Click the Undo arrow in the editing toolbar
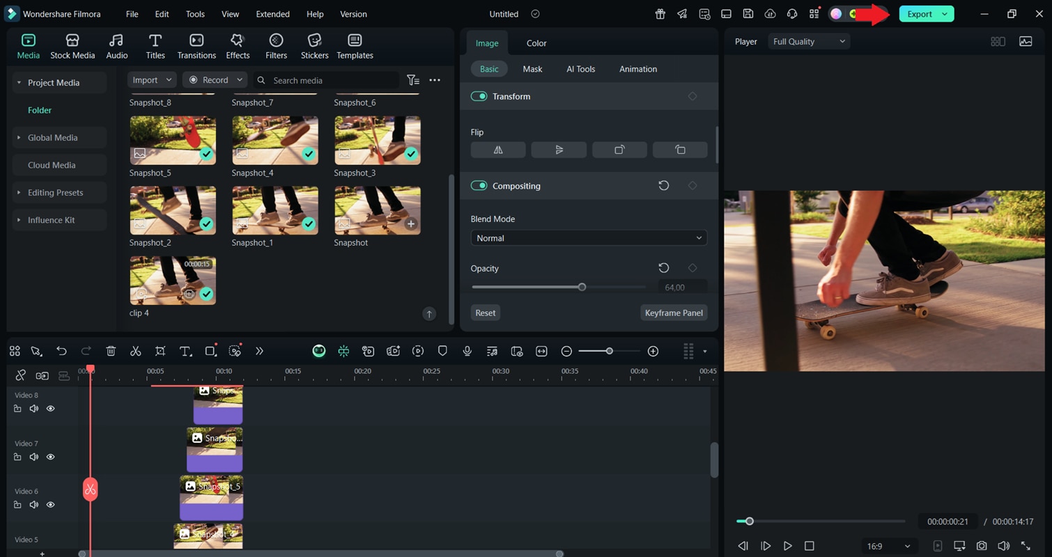This screenshot has width=1052, height=557. pyautogui.click(x=61, y=351)
